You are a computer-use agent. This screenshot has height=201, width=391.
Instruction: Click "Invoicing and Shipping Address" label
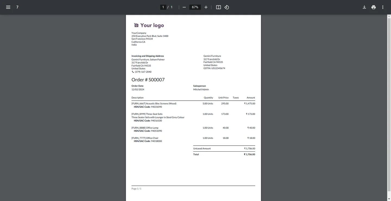tap(148, 56)
